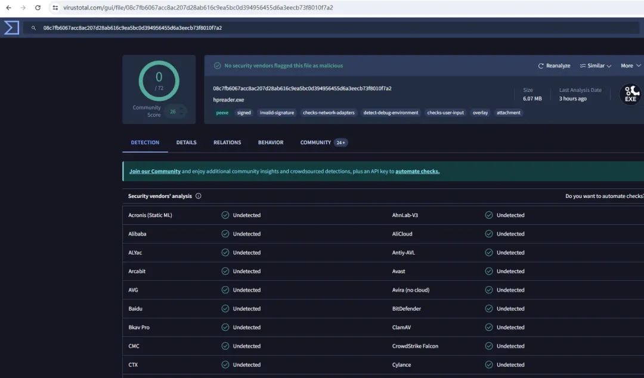This screenshot has height=378, width=644.
Task: Click the check icon in Avast row
Action: tap(489, 271)
